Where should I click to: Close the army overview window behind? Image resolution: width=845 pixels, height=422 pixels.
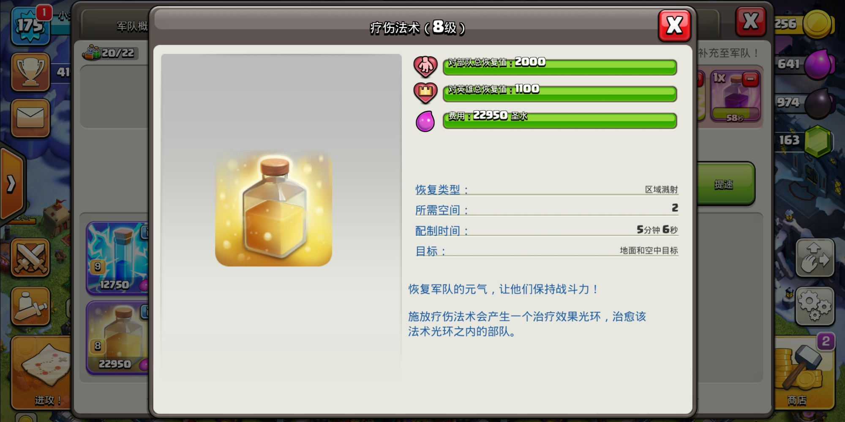[x=750, y=21]
